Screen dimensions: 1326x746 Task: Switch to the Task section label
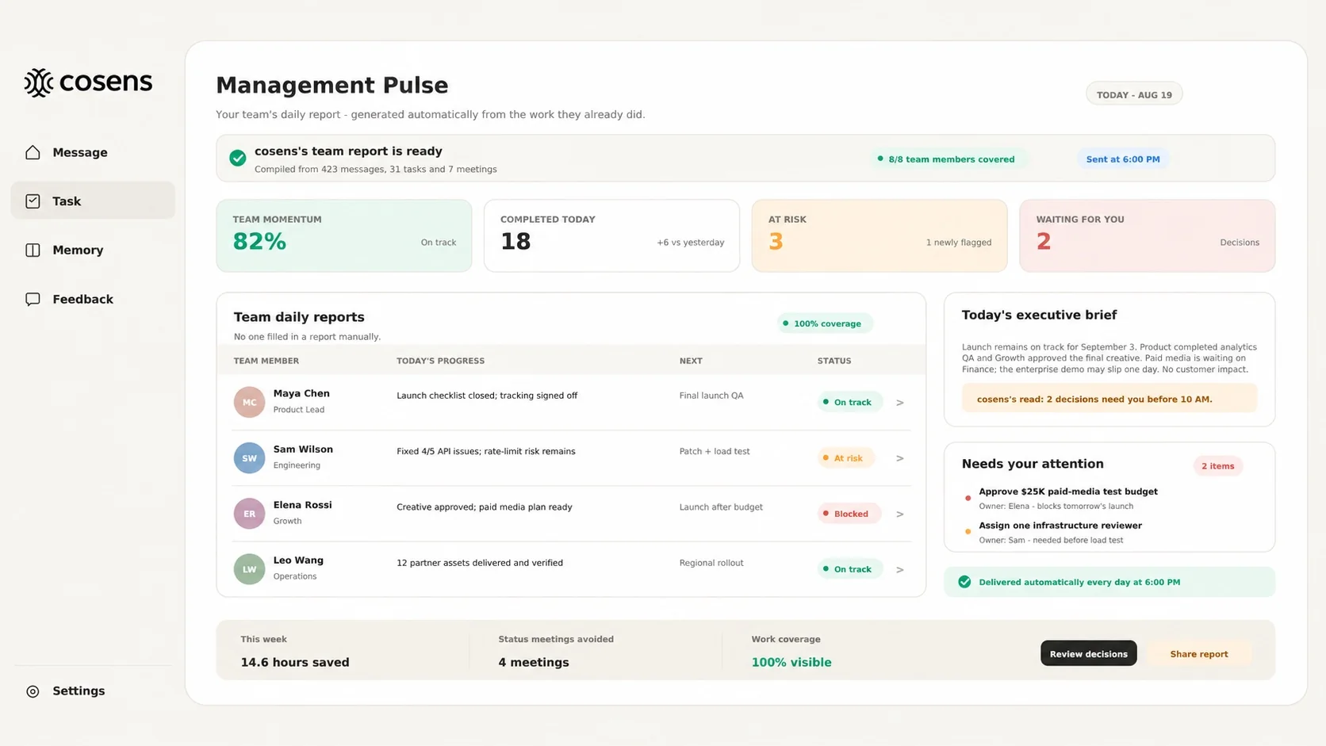point(67,201)
